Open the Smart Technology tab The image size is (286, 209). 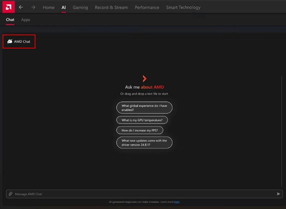[x=183, y=7]
